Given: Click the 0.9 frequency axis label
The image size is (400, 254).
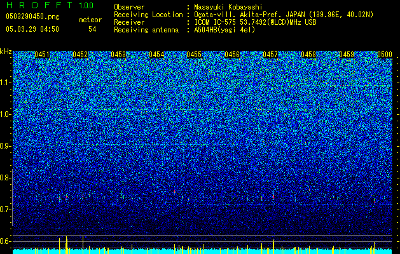Looking at the screenshot, I should coord(5,146).
